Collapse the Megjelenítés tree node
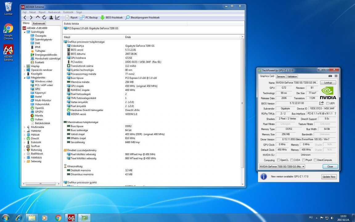The image size is (355, 222). point(25,78)
